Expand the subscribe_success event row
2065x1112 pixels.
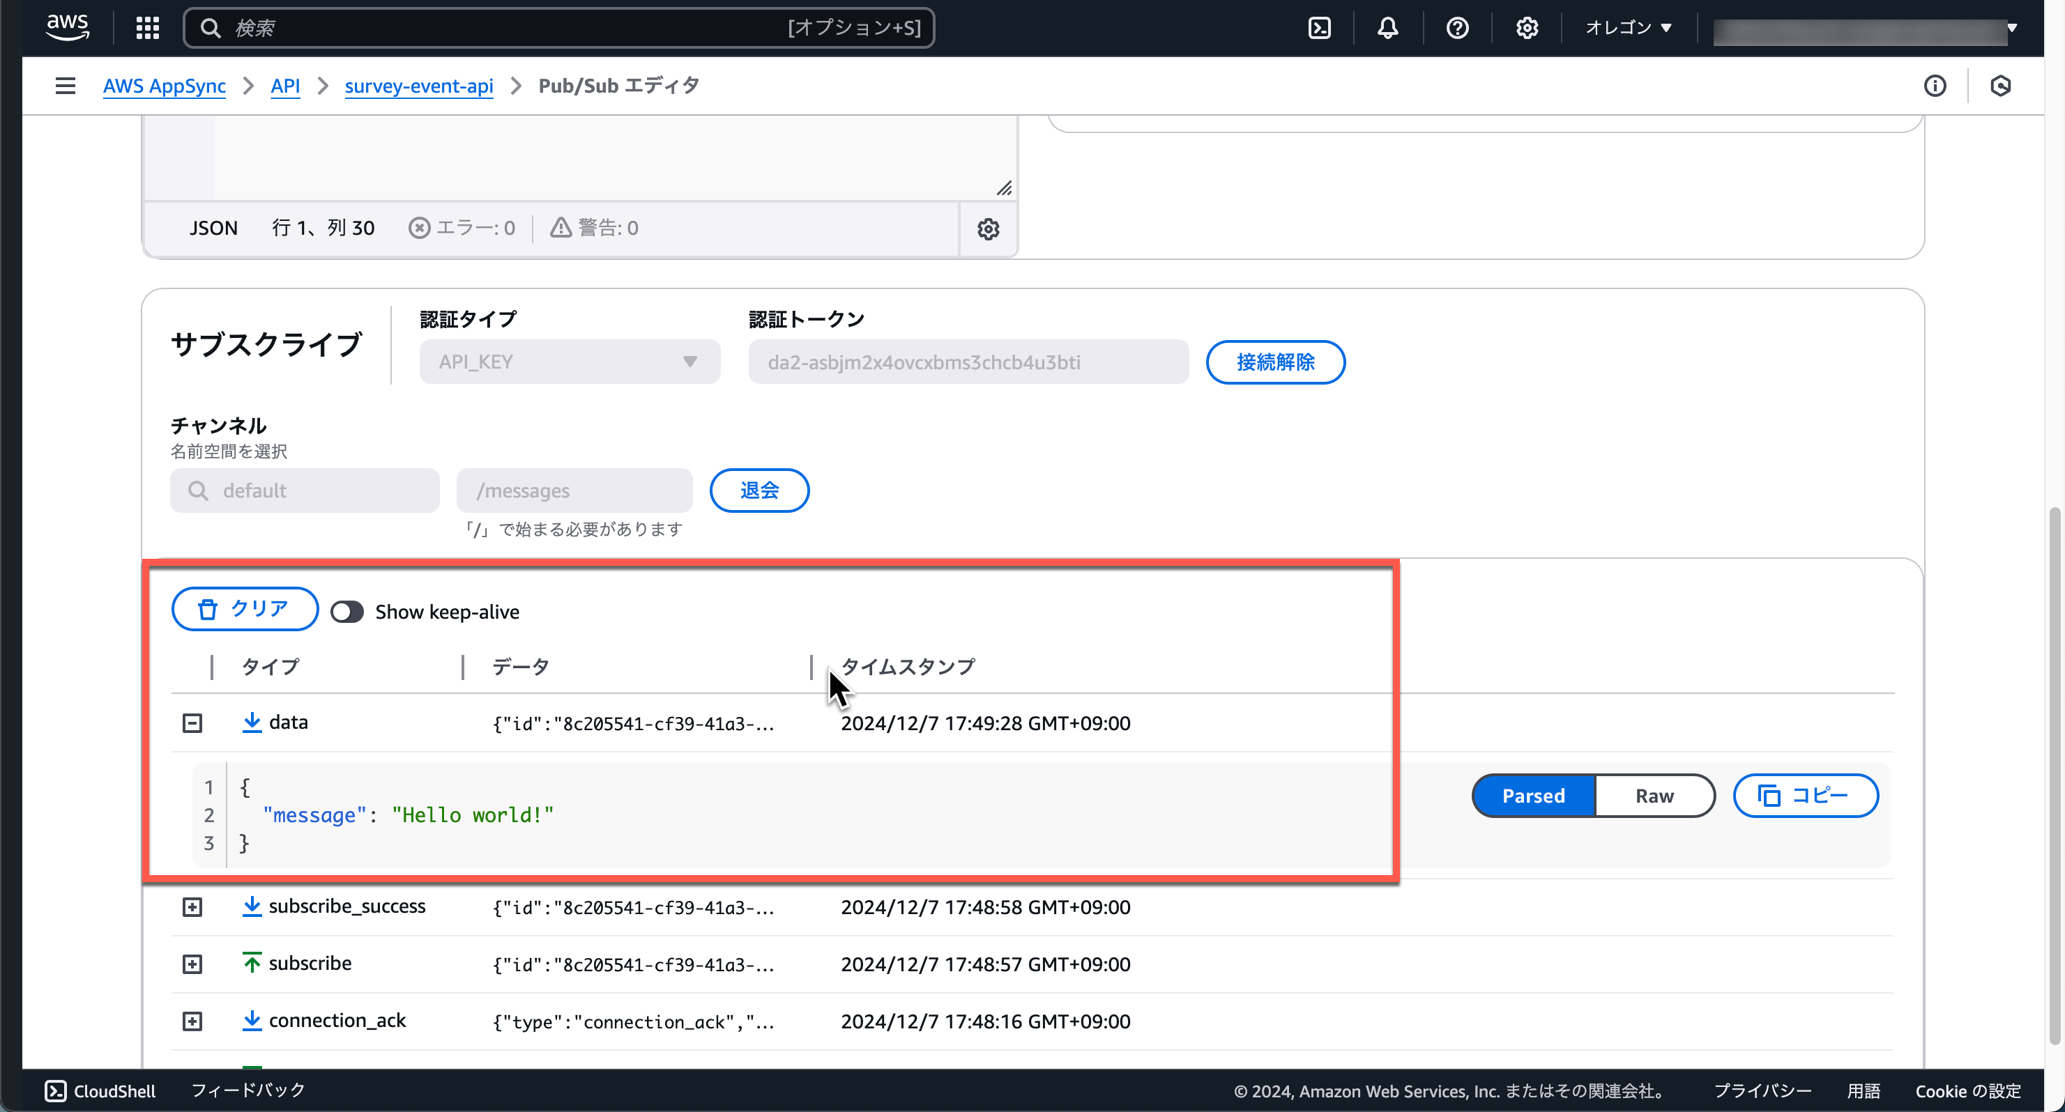click(192, 907)
